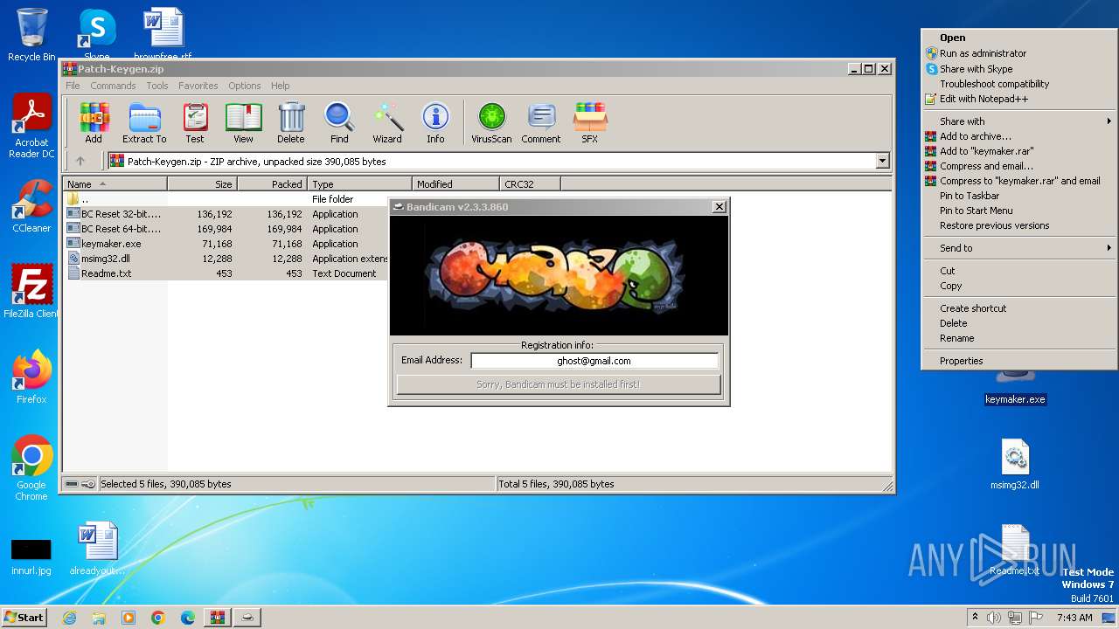
Task: Select msimg32.dll desktop file icon
Action: 1014,465
